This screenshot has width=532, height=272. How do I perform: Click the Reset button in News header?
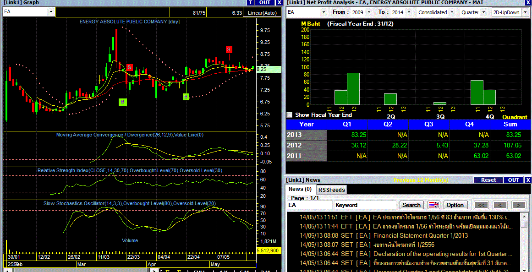click(x=488, y=180)
